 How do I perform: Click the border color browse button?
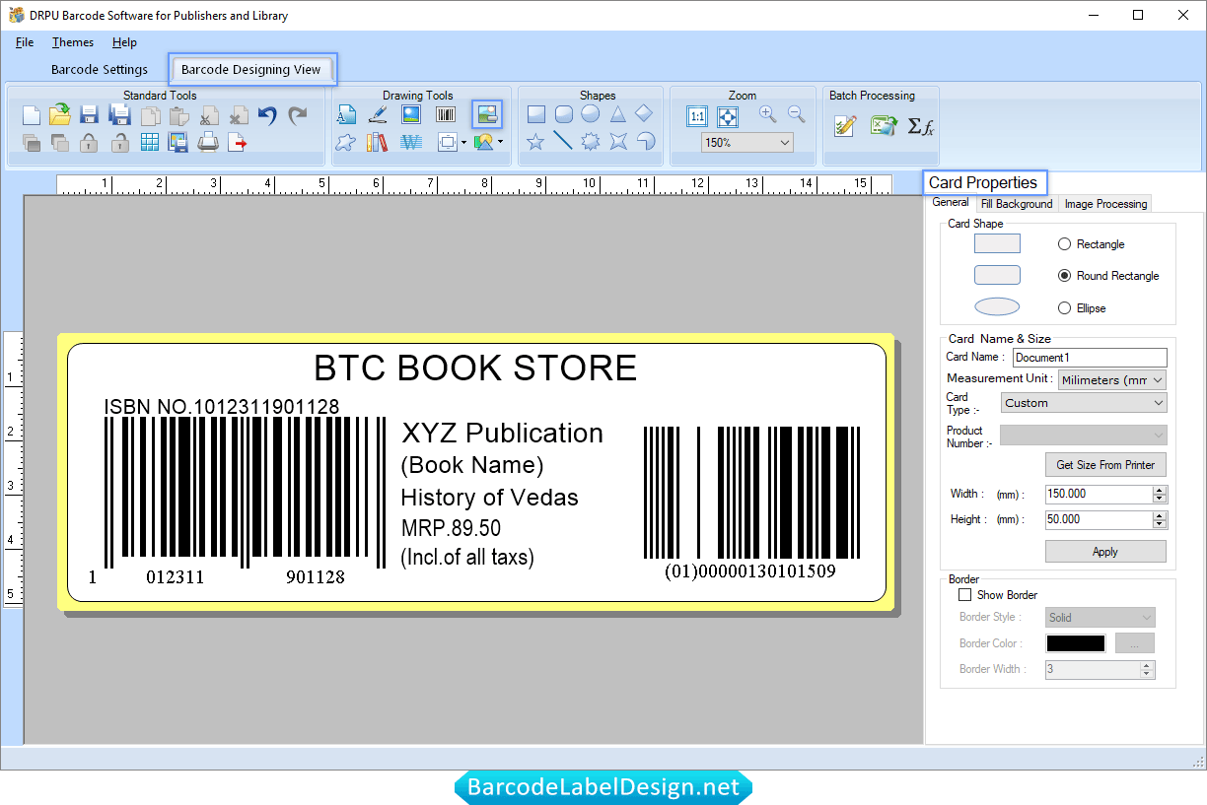1135,643
